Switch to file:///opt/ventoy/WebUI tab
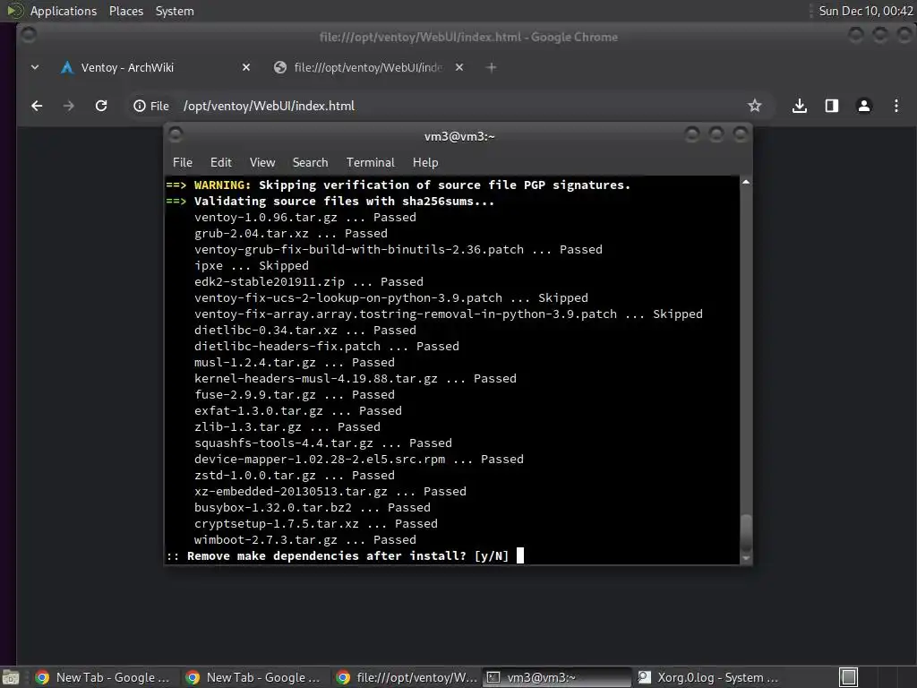The width and height of the screenshot is (917, 688). click(368, 68)
